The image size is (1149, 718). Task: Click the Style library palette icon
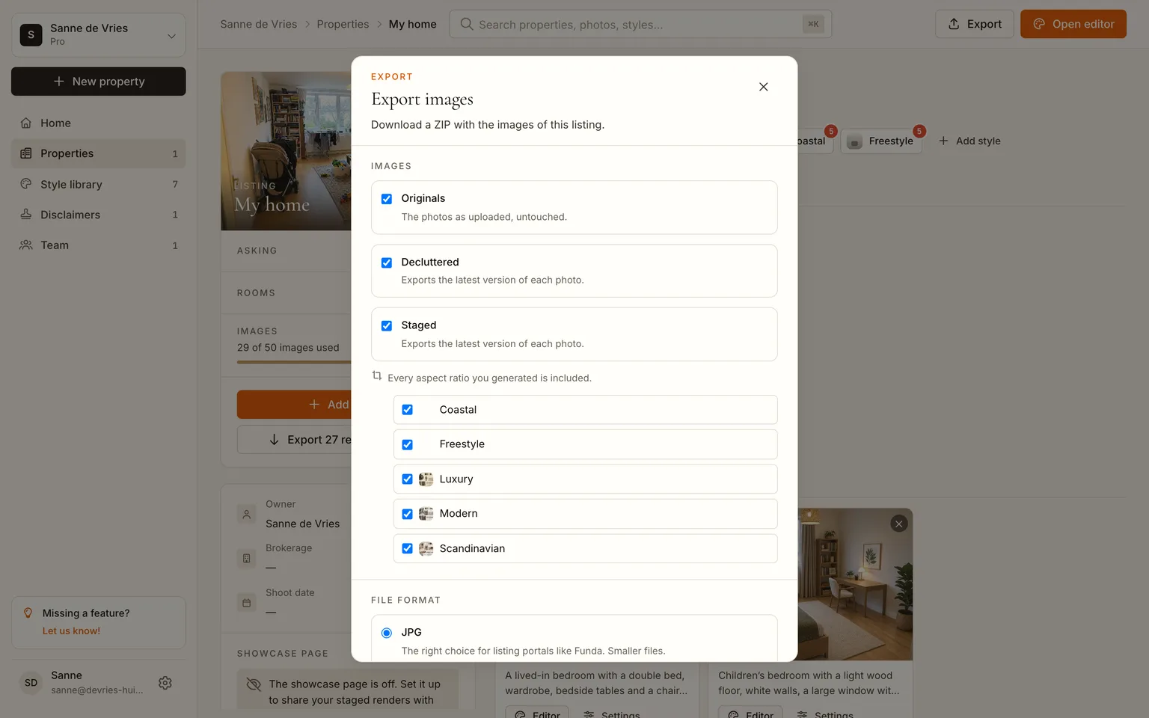pyautogui.click(x=26, y=184)
